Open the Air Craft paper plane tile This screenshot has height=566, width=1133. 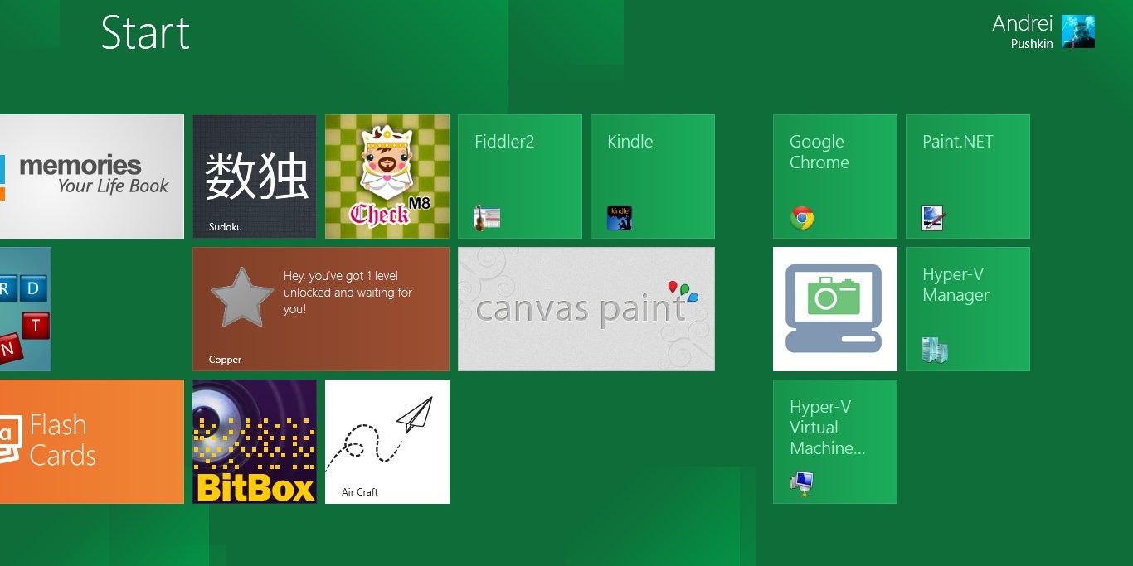[387, 442]
